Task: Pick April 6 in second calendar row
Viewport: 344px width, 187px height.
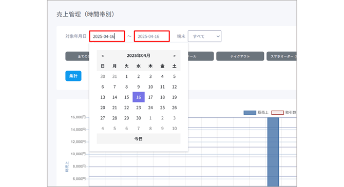Action: pyautogui.click(x=103, y=87)
